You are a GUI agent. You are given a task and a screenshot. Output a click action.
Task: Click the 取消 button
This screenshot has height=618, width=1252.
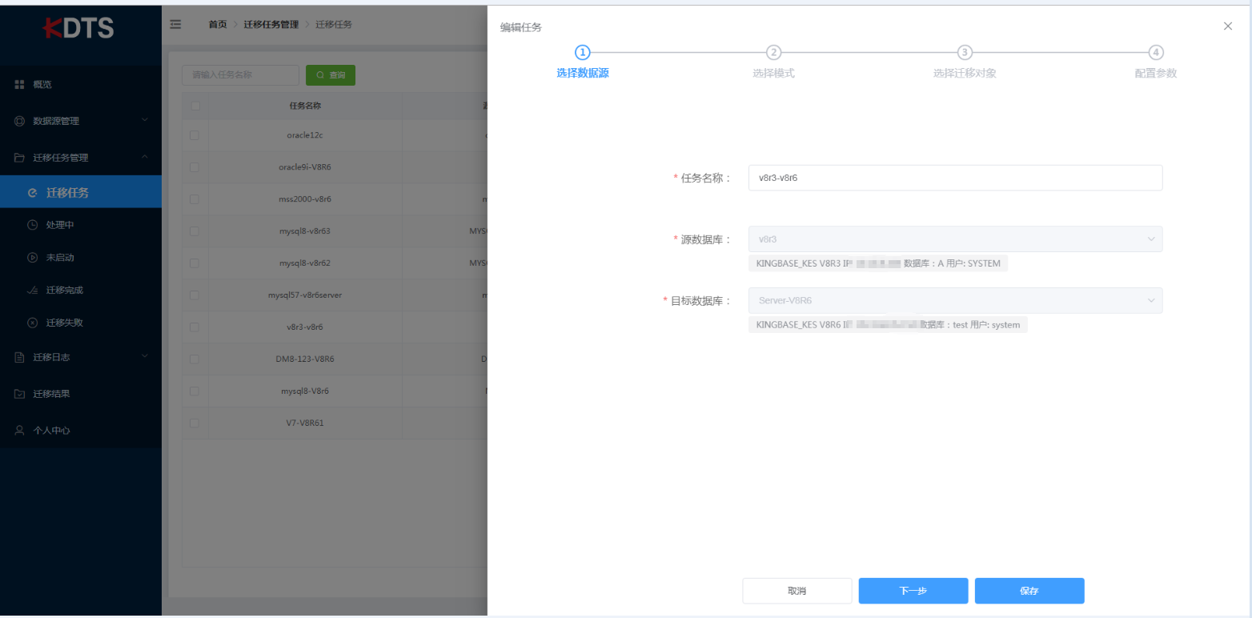[797, 591]
